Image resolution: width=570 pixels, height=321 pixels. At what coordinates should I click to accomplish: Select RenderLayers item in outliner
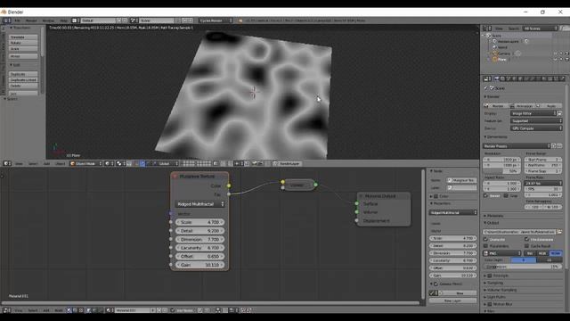509,42
